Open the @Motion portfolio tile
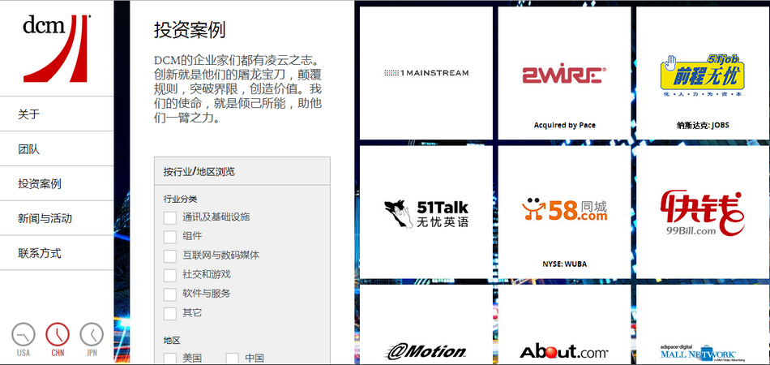This screenshot has width=770, height=365. 426,324
